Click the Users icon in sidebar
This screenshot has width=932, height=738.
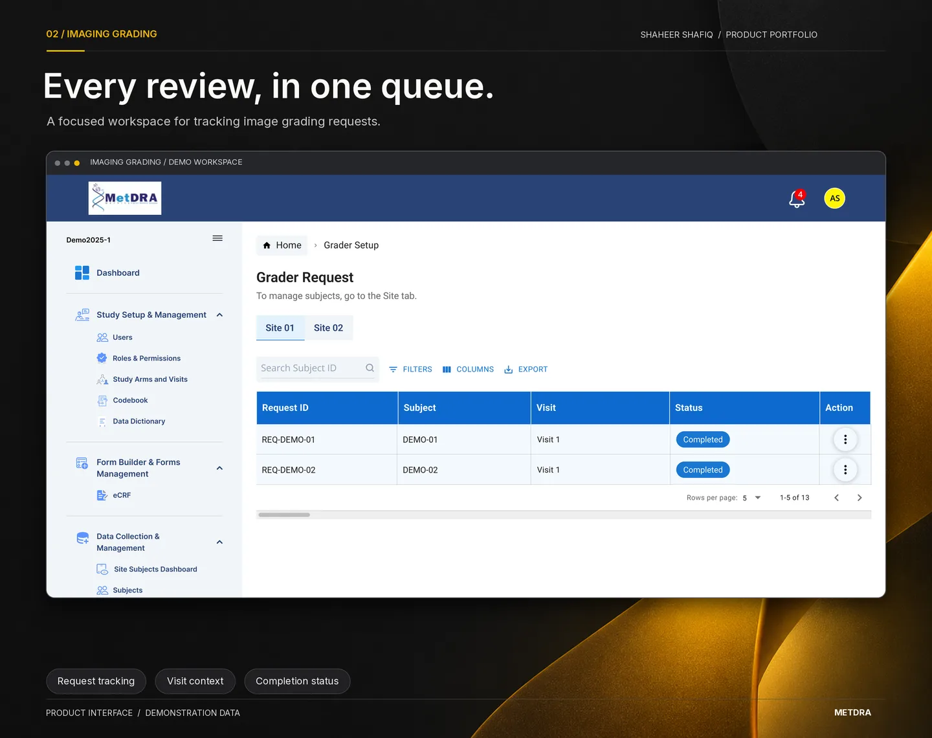(102, 337)
